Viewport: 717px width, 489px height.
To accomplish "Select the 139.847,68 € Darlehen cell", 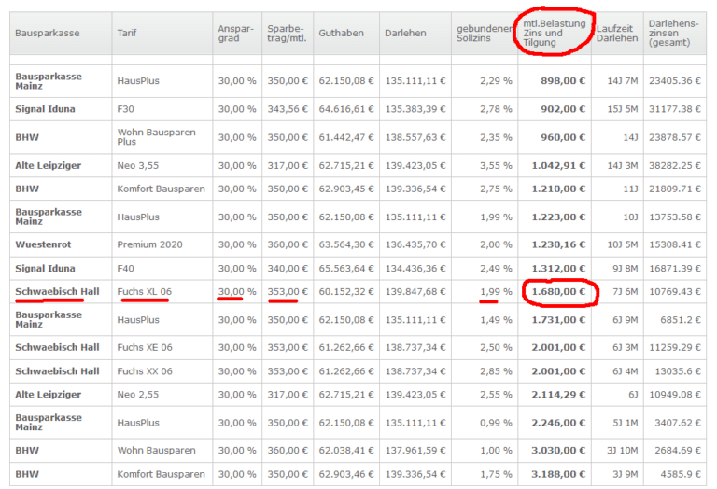I will point(415,291).
